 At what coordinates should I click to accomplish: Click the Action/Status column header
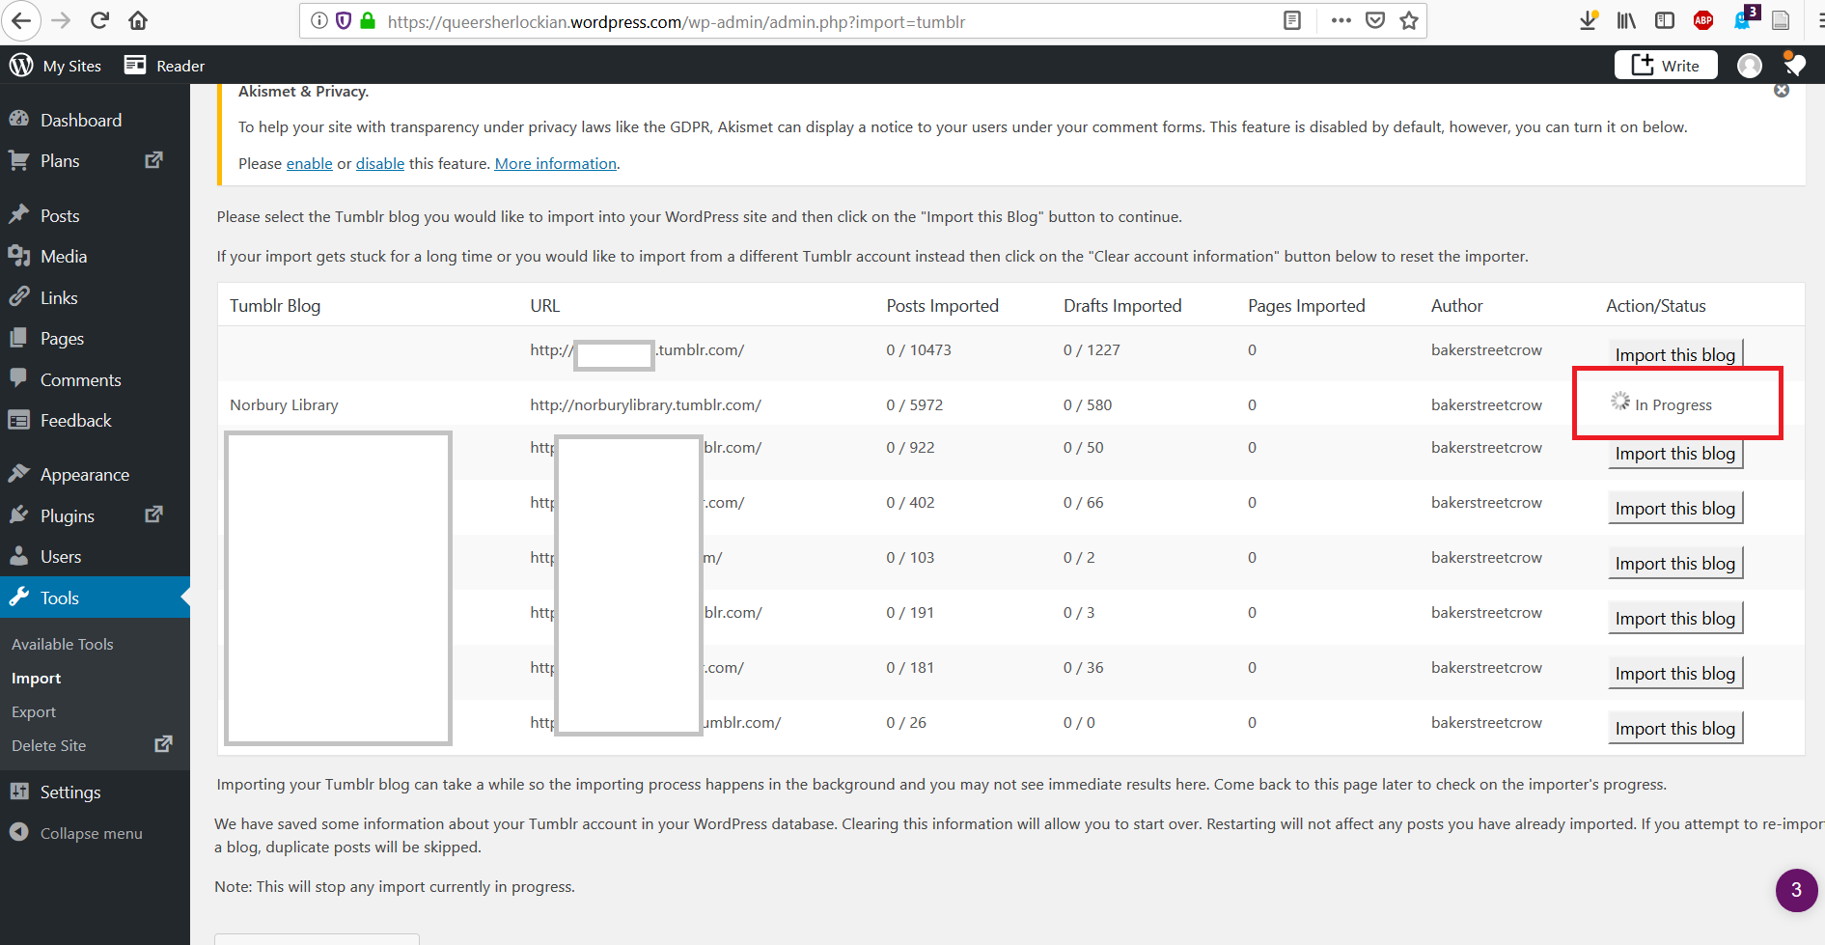[1656, 305]
